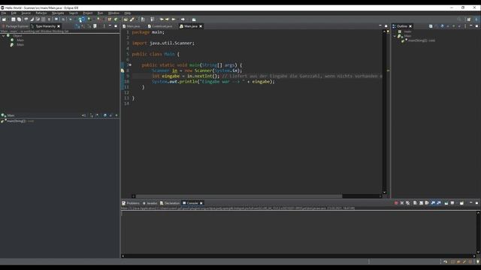The image size is (481, 270).
Task: Click the Search magnifier icon at top right
Action: tap(459, 19)
